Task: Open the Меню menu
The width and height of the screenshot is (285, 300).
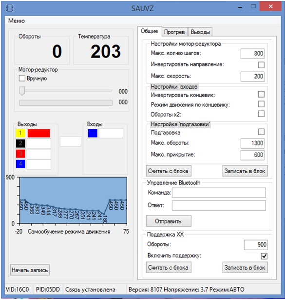Action: click(17, 20)
